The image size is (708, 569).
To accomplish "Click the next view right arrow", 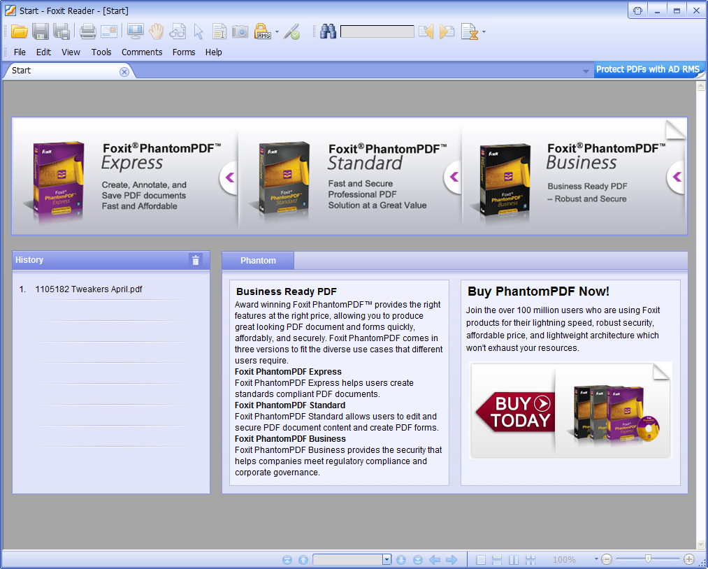I will pyautogui.click(x=451, y=560).
